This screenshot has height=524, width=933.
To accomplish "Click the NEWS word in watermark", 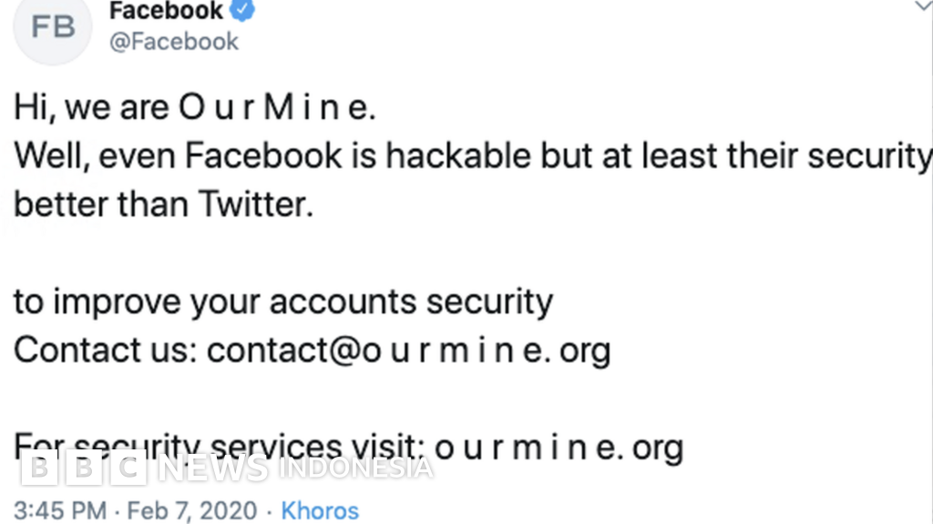I will click(213, 468).
